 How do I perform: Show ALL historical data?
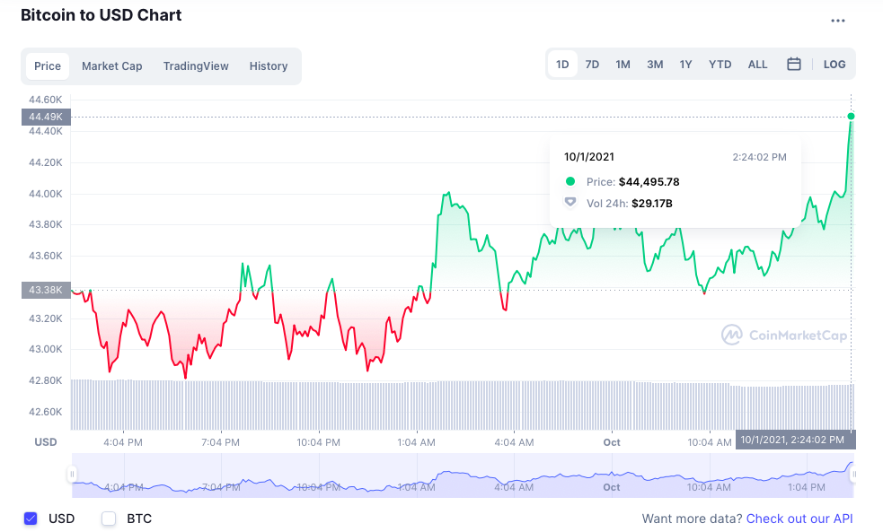(757, 64)
